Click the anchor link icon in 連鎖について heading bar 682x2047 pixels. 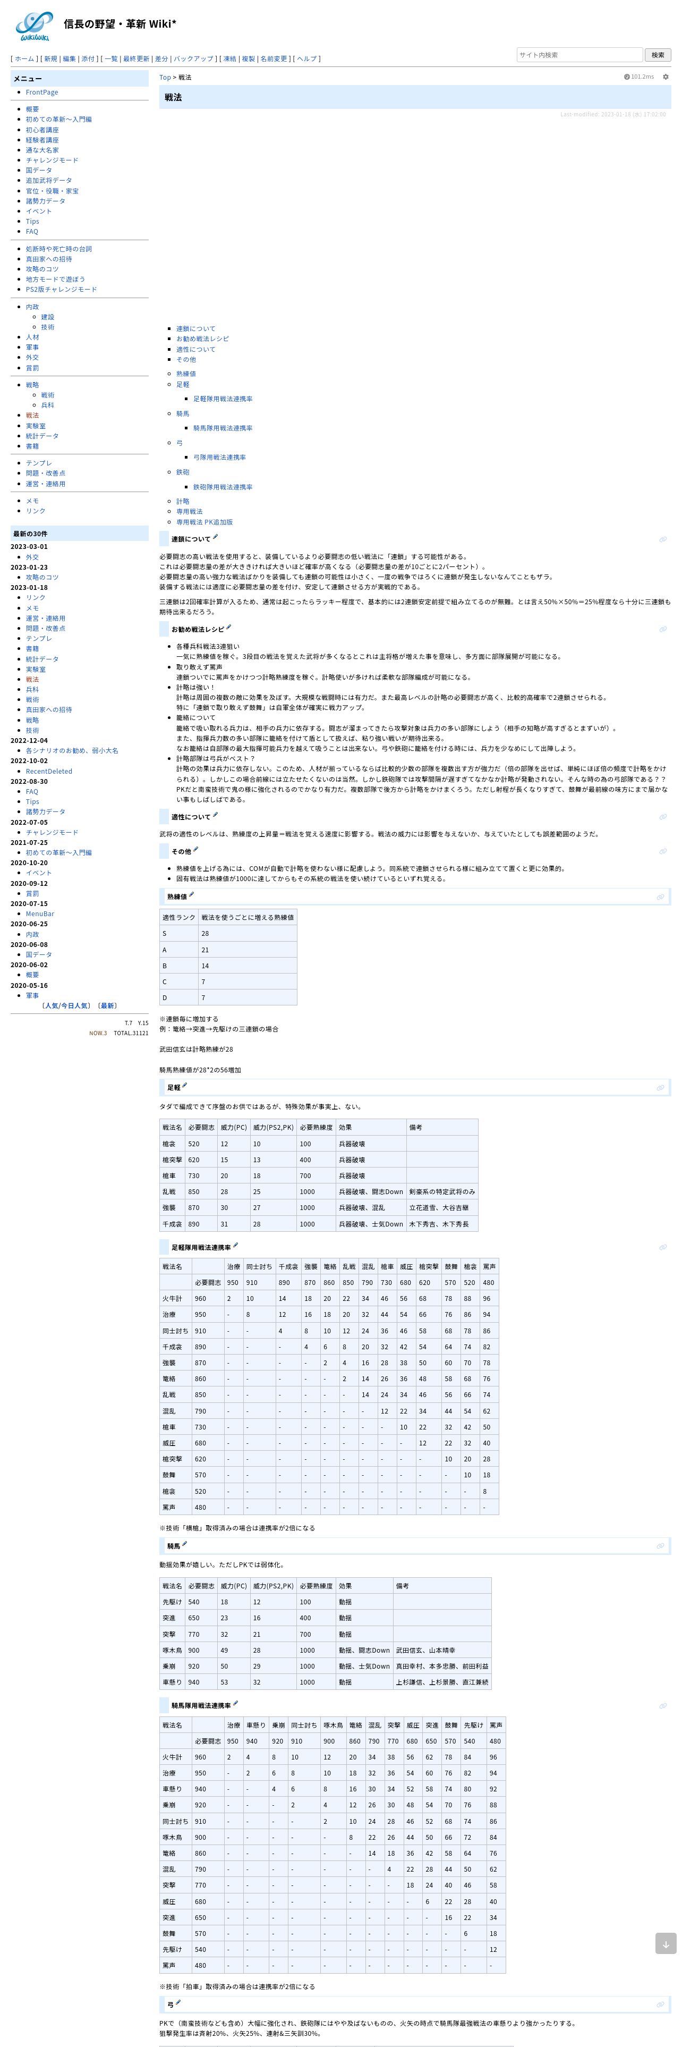[662, 539]
